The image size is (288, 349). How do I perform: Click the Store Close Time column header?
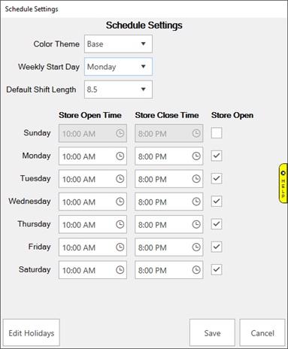click(x=167, y=115)
